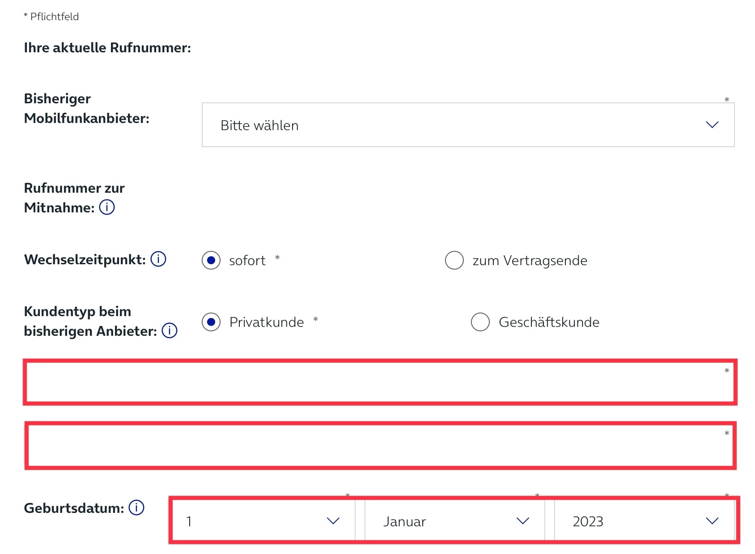The image size is (755, 554).
Task: Show info tooltip next to Geburtsdatum
Action: (x=136, y=507)
